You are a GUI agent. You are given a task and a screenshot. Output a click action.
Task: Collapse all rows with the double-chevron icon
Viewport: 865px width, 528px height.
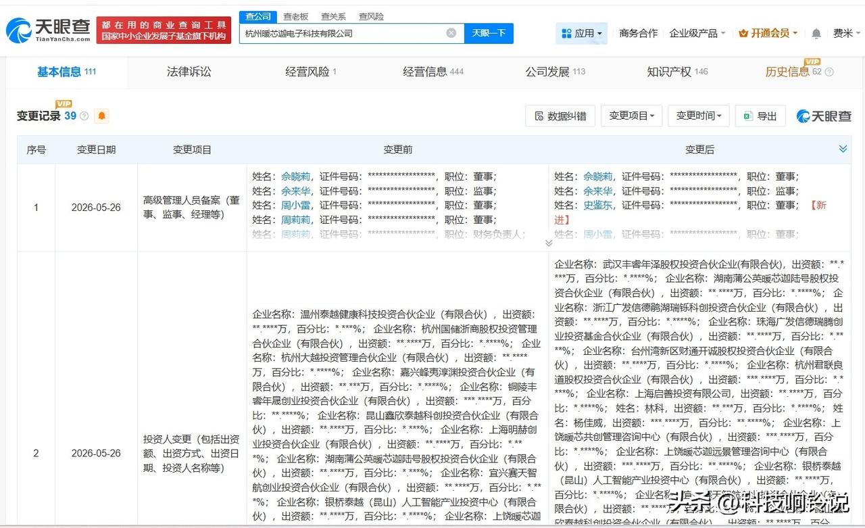click(843, 149)
